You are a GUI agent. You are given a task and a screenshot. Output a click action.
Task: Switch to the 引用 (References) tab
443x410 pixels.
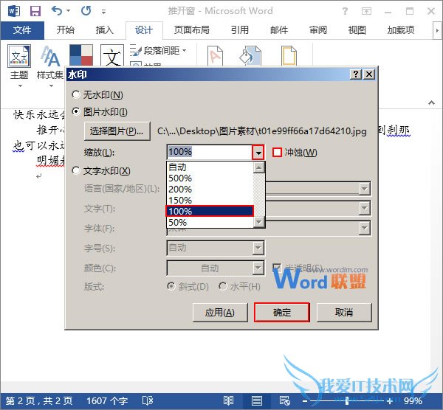239,30
